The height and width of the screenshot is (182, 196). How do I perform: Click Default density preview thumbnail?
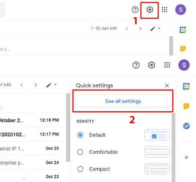(157, 135)
